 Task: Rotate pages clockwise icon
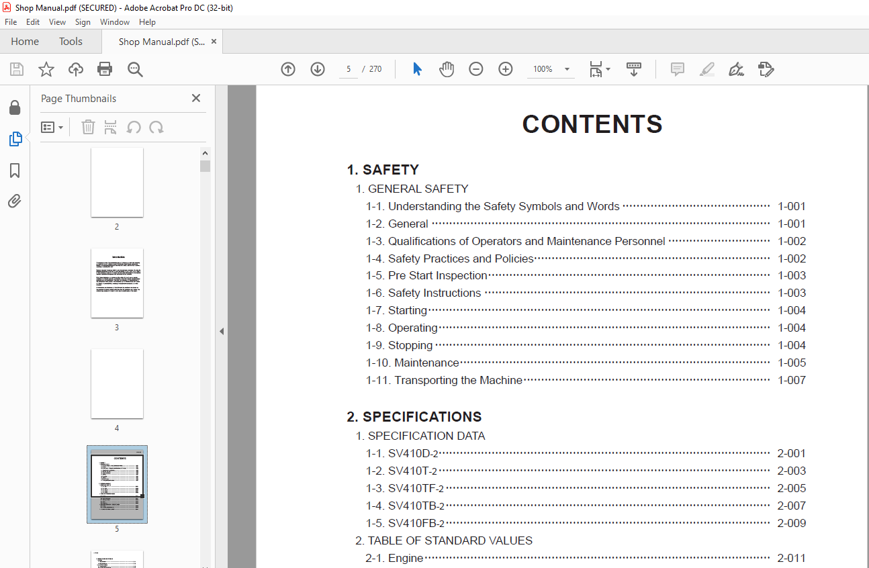click(x=156, y=127)
